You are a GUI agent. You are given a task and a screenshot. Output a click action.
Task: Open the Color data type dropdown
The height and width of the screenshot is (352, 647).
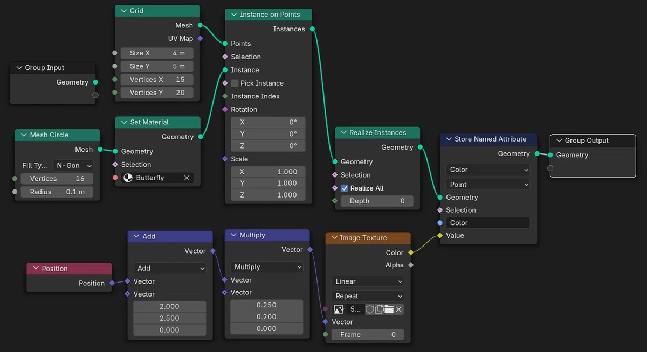point(488,170)
